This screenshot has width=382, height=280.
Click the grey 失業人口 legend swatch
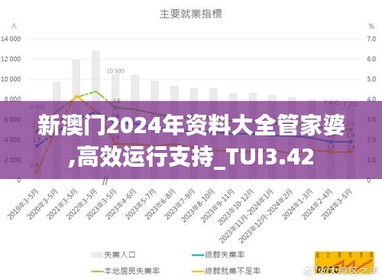coord(97,255)
